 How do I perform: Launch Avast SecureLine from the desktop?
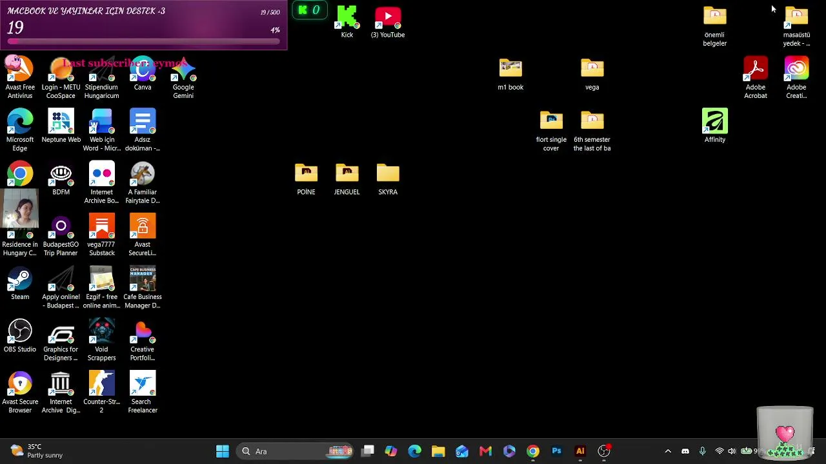point(143,235)
